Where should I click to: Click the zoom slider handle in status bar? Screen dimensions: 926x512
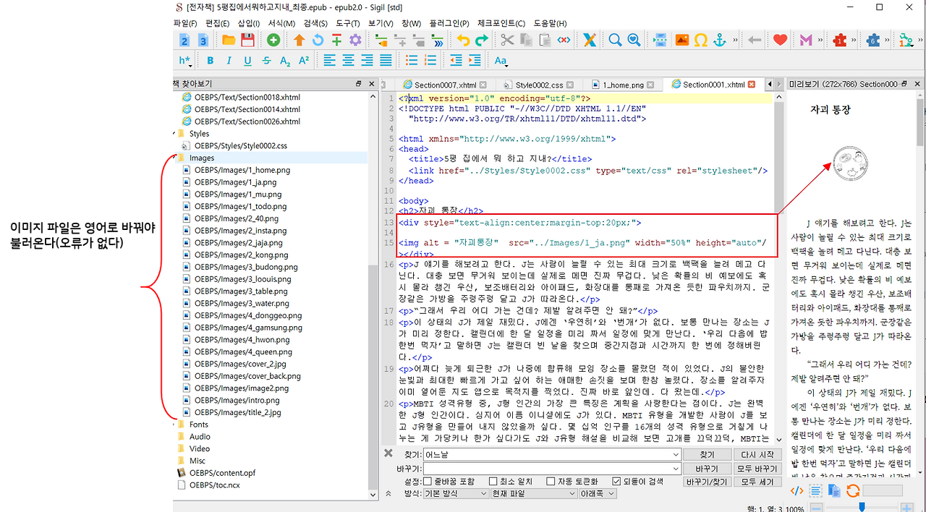(862, 507)
